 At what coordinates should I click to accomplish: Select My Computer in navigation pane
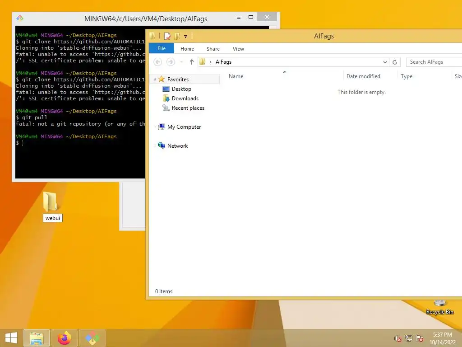click(x=184, y=127)
